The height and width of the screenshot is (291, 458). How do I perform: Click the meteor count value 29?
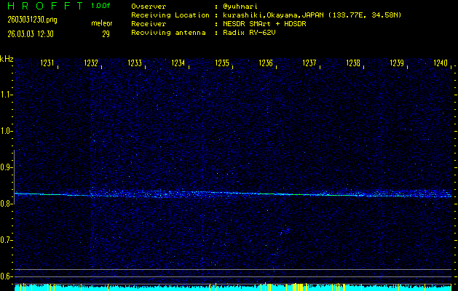(106, 34)
